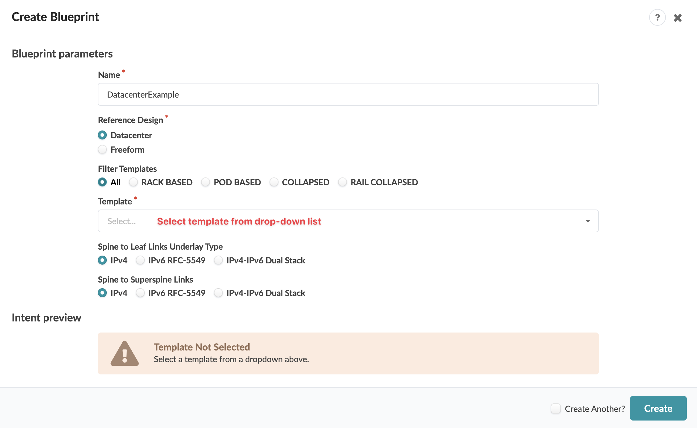Choose the RAIL COLLAPSED filter
The width and height of the screenshot is (697, 428).
coord(343,182)
